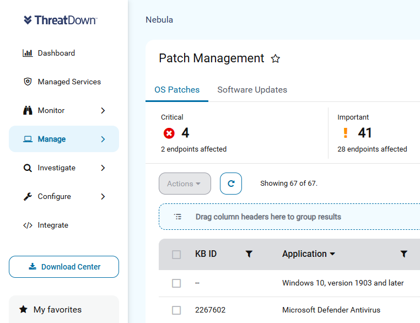Click the Important count 41
This screenshot has width=420, height=323.
[x=365, y=133]
